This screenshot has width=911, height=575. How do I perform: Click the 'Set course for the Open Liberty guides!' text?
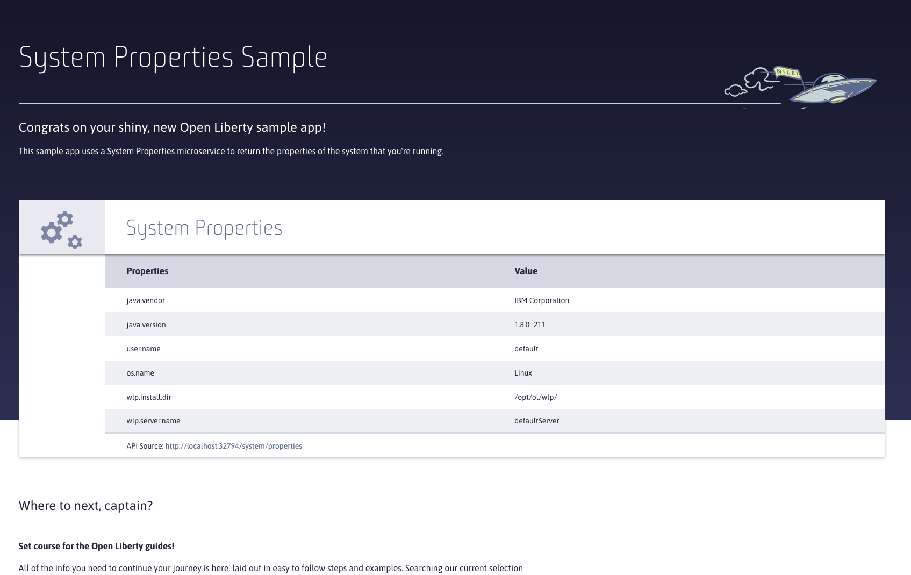[x=96, y=545]
